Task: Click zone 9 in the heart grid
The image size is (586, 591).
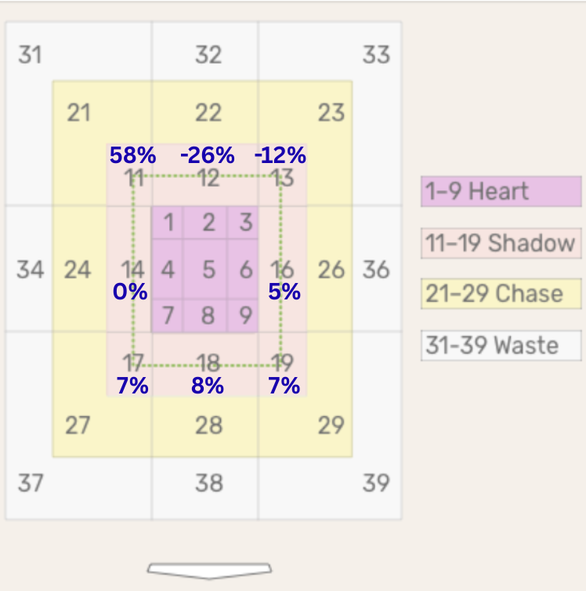Action: [243, 316]
